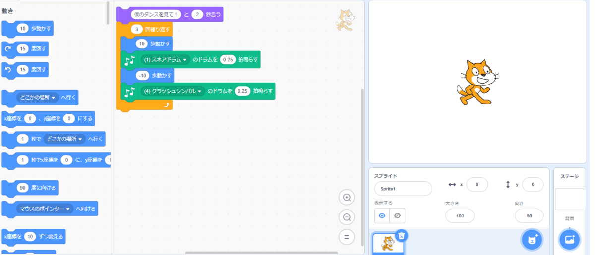Image resolution: width=595 pixels, height=255 pixels.
Task: Click the 90 field in 度に向ける block
Action: [23, 188]
